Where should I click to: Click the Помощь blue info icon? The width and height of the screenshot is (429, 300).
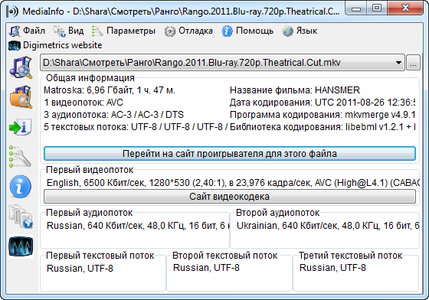(227, 31)
